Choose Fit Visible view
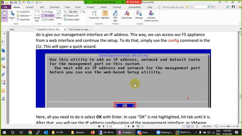Viewport: 242px width, 136px height. click(x=48, y=20)
